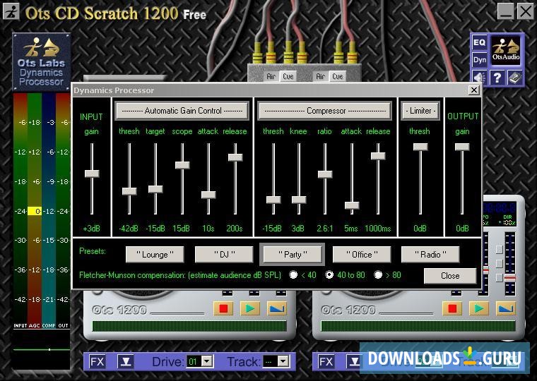Click the app icon beside Ots CD Scratch title
This screenshot has width=537, height=381.
11,11
